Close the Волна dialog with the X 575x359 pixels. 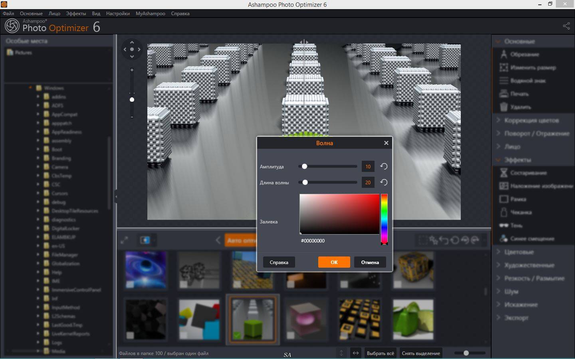tap(386, 143)
